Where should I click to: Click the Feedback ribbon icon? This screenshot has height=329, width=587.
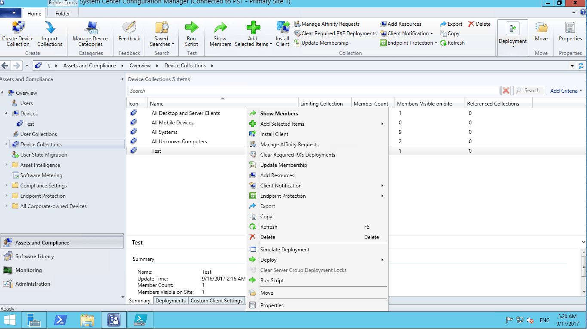click(x=129, y=31)
